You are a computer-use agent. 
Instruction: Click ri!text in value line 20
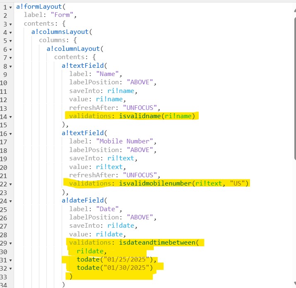pos(109,167)
